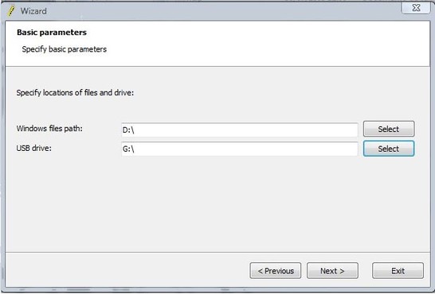Click the separator line above navigation buttons
The height and width of the screenshot is (294, 435).
(217, 252)
